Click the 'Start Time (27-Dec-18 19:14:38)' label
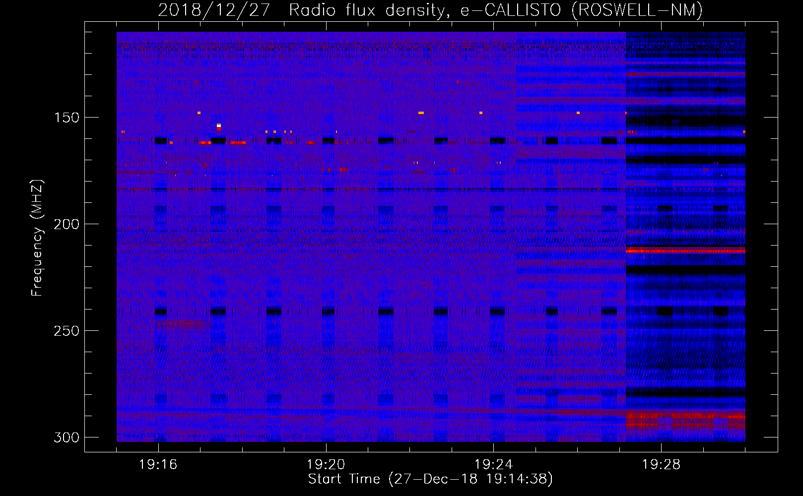Viewport: 803px width, 496px height. click(430, 479)
